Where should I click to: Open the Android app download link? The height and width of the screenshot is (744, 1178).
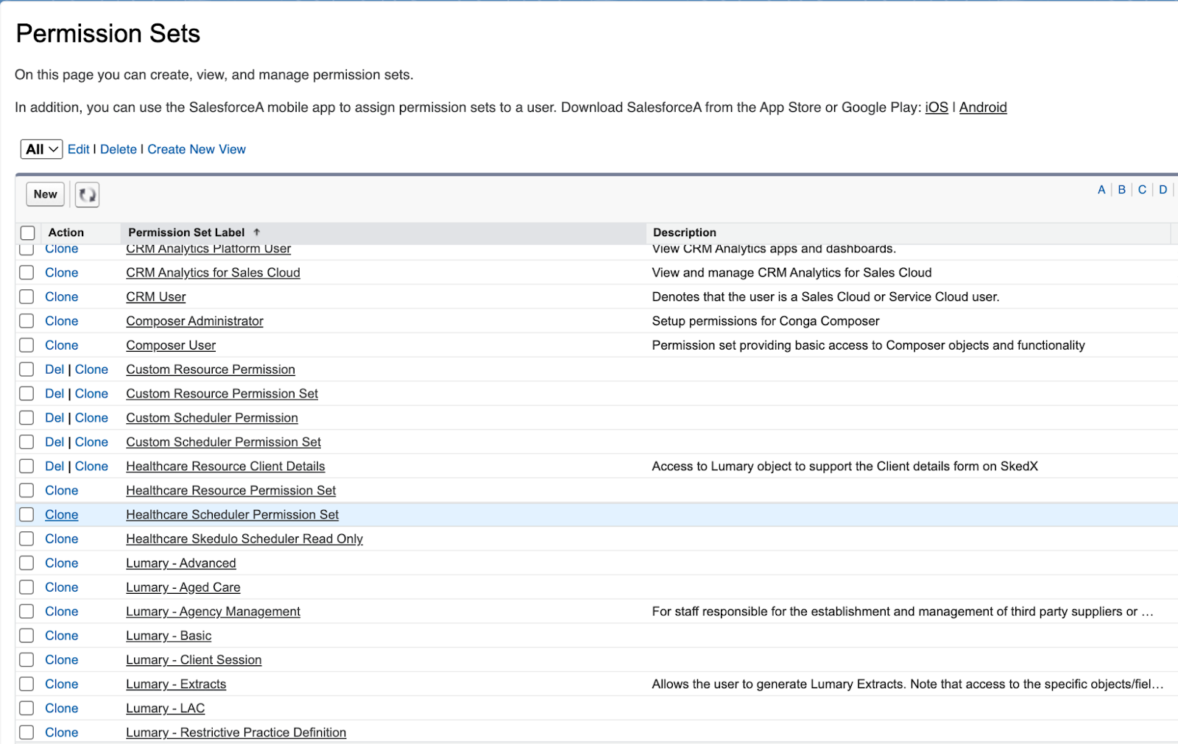coord(983,107)
